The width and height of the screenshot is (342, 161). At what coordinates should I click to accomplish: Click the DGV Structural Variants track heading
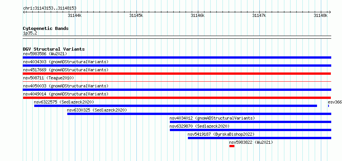click(54, 49)
